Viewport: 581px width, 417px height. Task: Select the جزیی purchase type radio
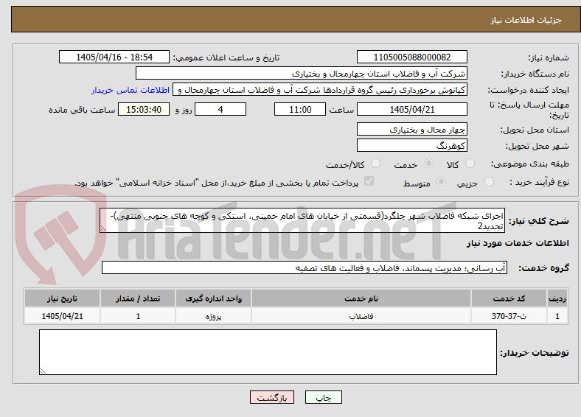(x=489, y=181)
